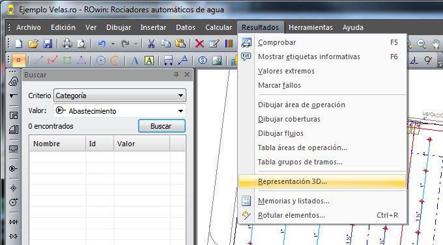Open Representación 3D highlighted entry
Image resolution: width=443 pixels, height=245 pixels.
click(322, 181)
